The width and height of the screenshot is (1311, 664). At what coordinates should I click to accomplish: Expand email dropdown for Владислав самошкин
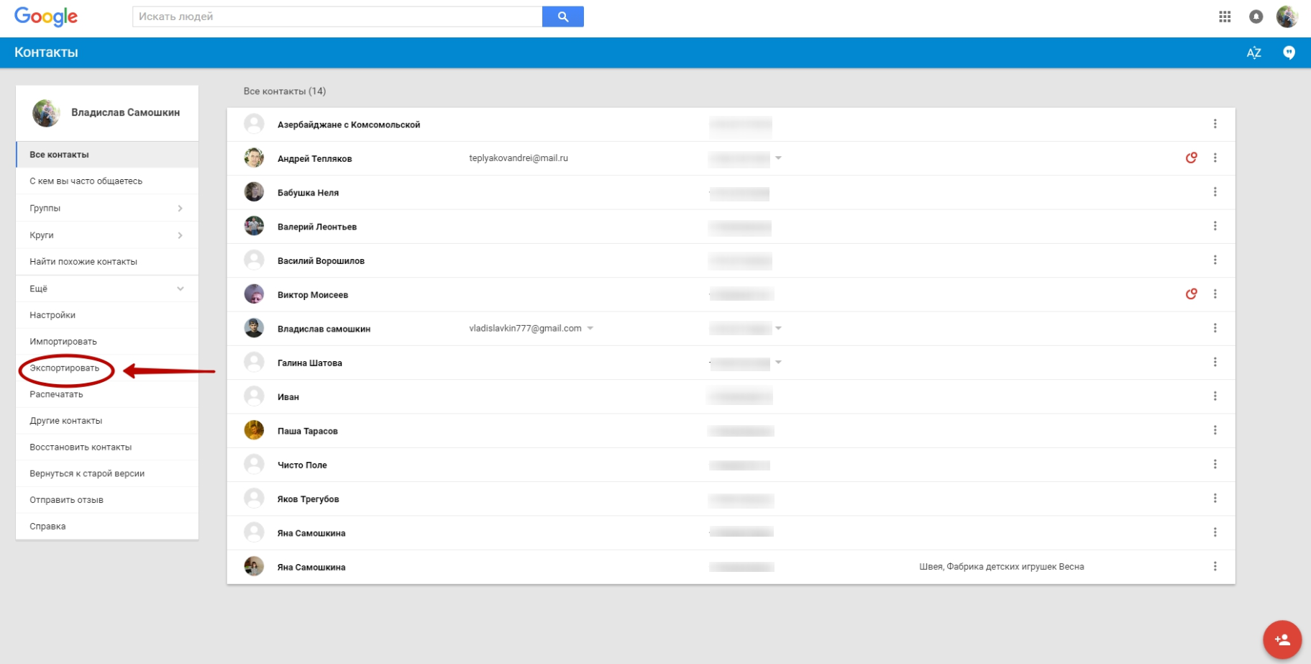[590, 328]
